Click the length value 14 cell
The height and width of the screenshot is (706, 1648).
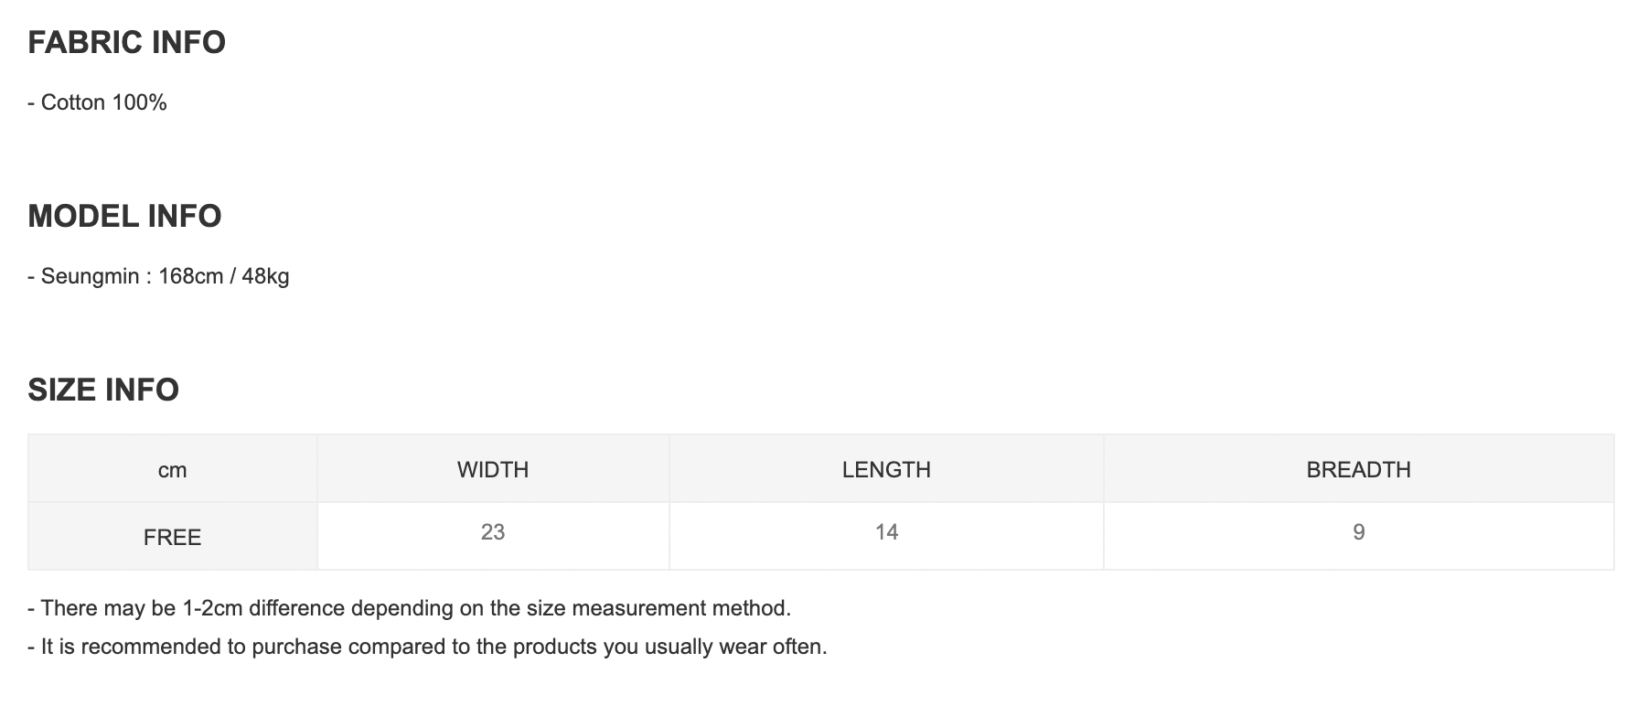(886, 532)
